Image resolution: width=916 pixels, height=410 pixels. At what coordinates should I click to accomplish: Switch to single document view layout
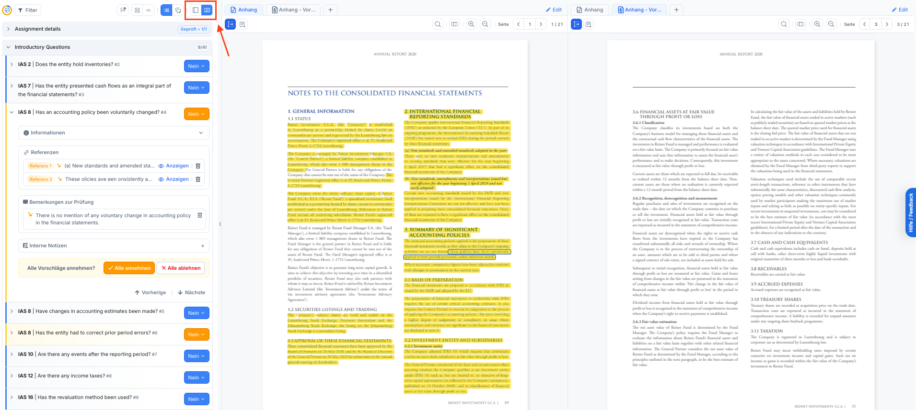(x=196, y=10)
